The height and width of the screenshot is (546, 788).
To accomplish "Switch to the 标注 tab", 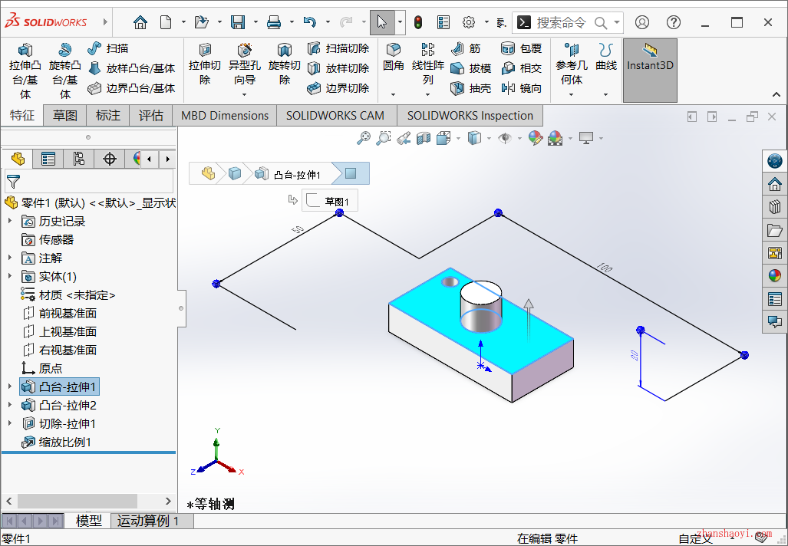I will point(108,116).
